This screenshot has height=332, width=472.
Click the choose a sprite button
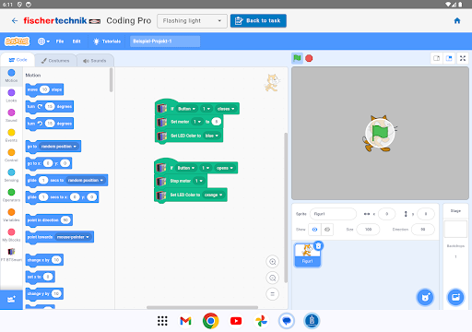(x=425, y=297)
